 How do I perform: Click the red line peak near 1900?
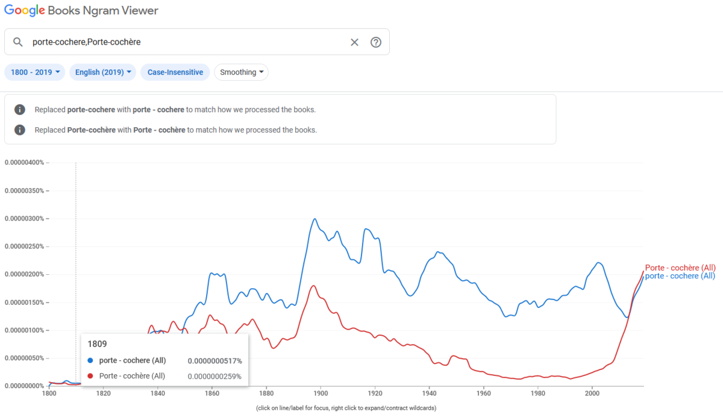[313, 286]
